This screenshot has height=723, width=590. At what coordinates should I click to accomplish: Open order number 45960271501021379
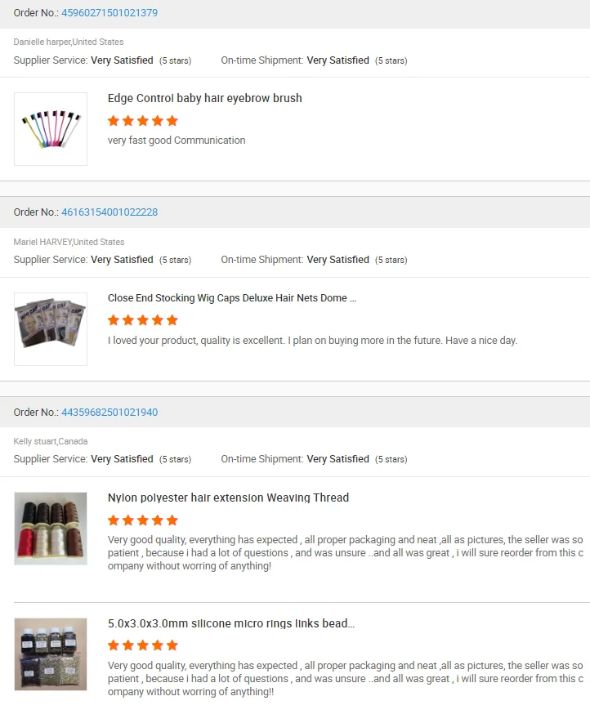(110, 13)
